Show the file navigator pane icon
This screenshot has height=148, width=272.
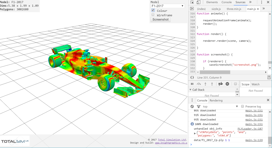tap(192, 9)
